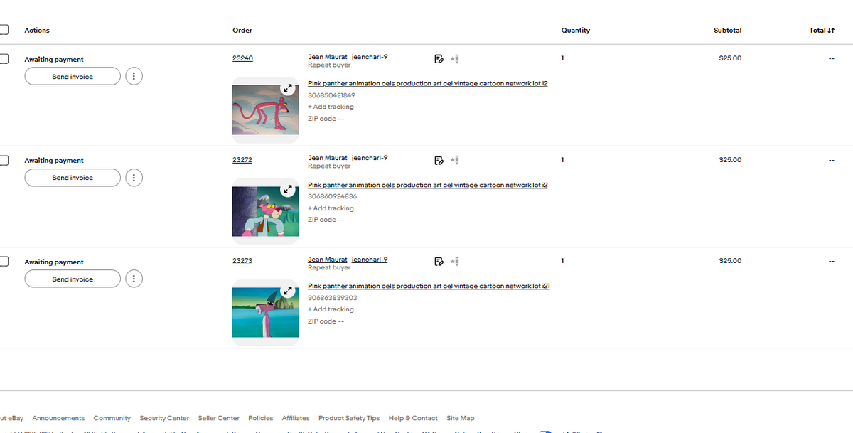Send invoice for order 23272
This screenshot has width=853, height=433.
(73, 178)
